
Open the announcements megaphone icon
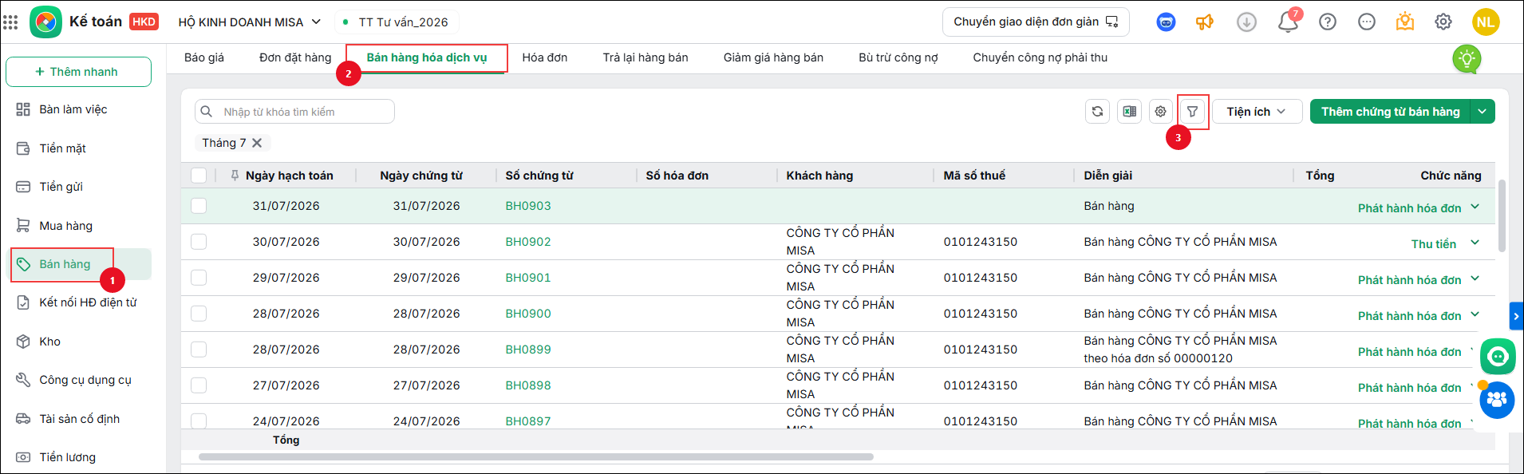tap(1204, 22)
